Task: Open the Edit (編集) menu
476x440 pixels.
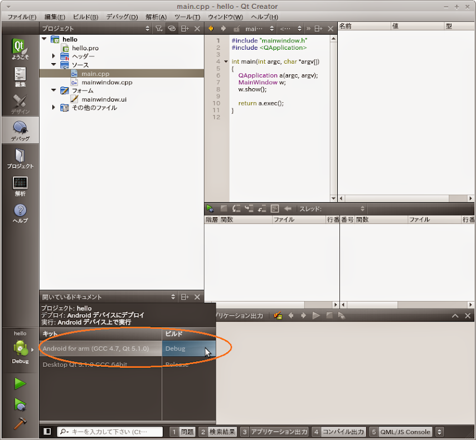Action: click(55, 17)
